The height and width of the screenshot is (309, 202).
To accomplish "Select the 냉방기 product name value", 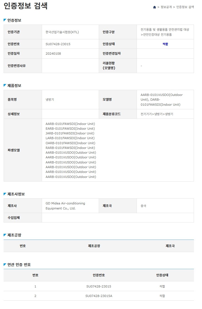I will tap(50, 100).
